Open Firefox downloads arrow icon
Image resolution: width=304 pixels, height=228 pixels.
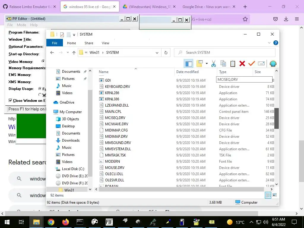click(286, 19)
